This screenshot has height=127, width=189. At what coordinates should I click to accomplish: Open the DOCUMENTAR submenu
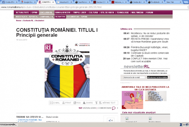(73, 17)
